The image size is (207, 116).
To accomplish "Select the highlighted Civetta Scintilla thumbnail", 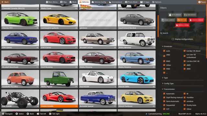I will [x=59, y=99].
